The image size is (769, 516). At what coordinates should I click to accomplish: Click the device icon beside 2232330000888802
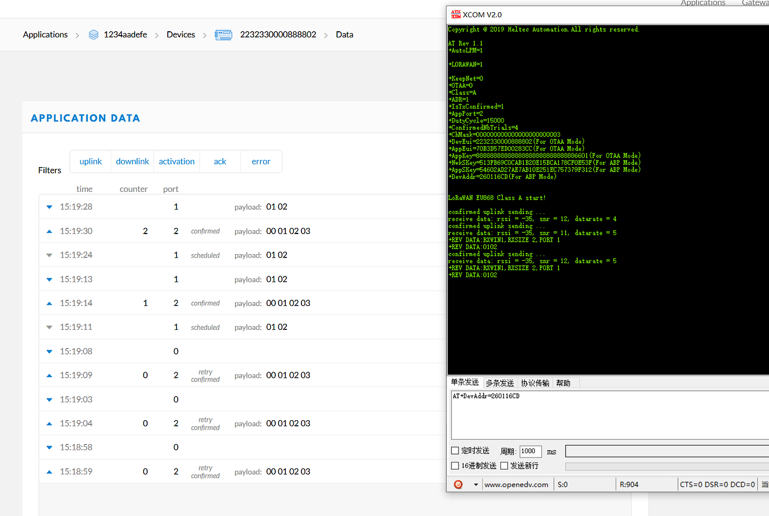pos(223,35)
